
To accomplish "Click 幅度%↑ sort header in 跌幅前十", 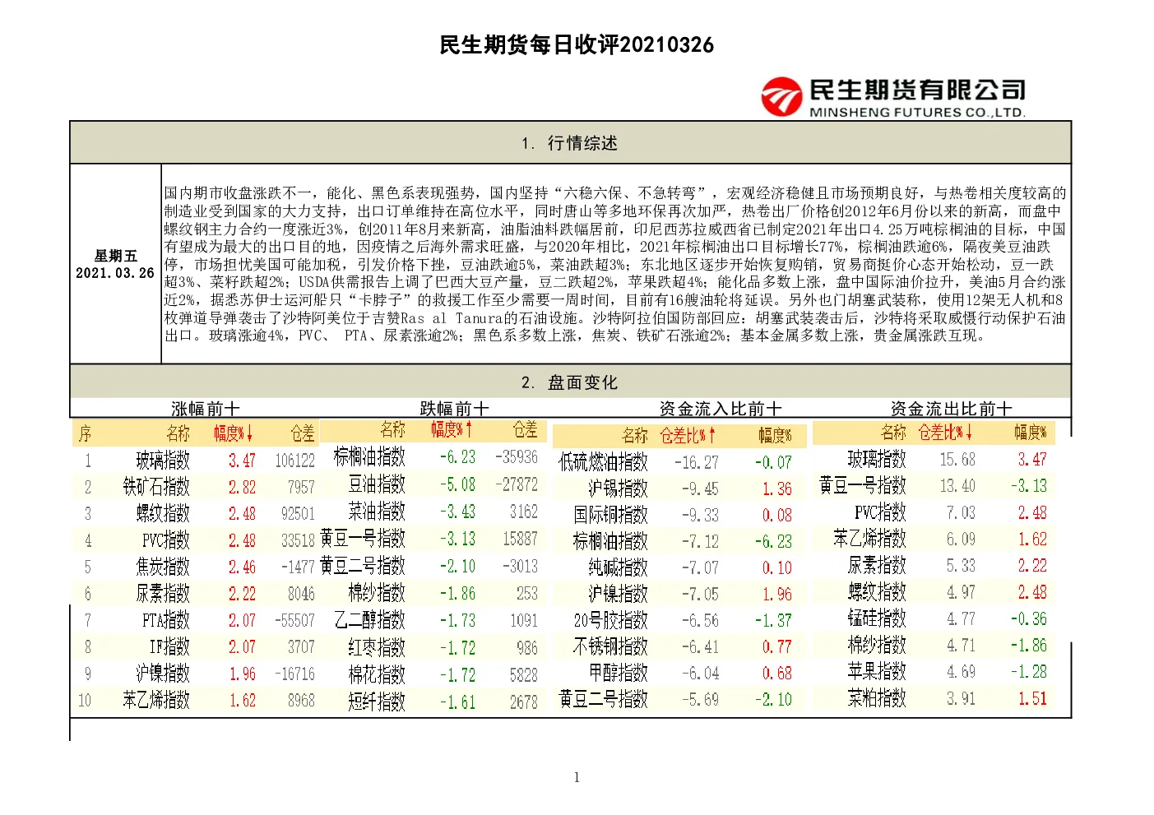I will (452, 429).
